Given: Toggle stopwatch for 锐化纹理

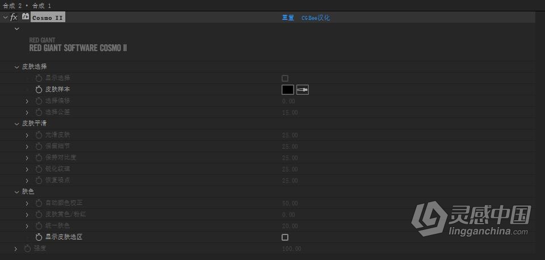Looking at the screenshot, I should coord(39,169).
